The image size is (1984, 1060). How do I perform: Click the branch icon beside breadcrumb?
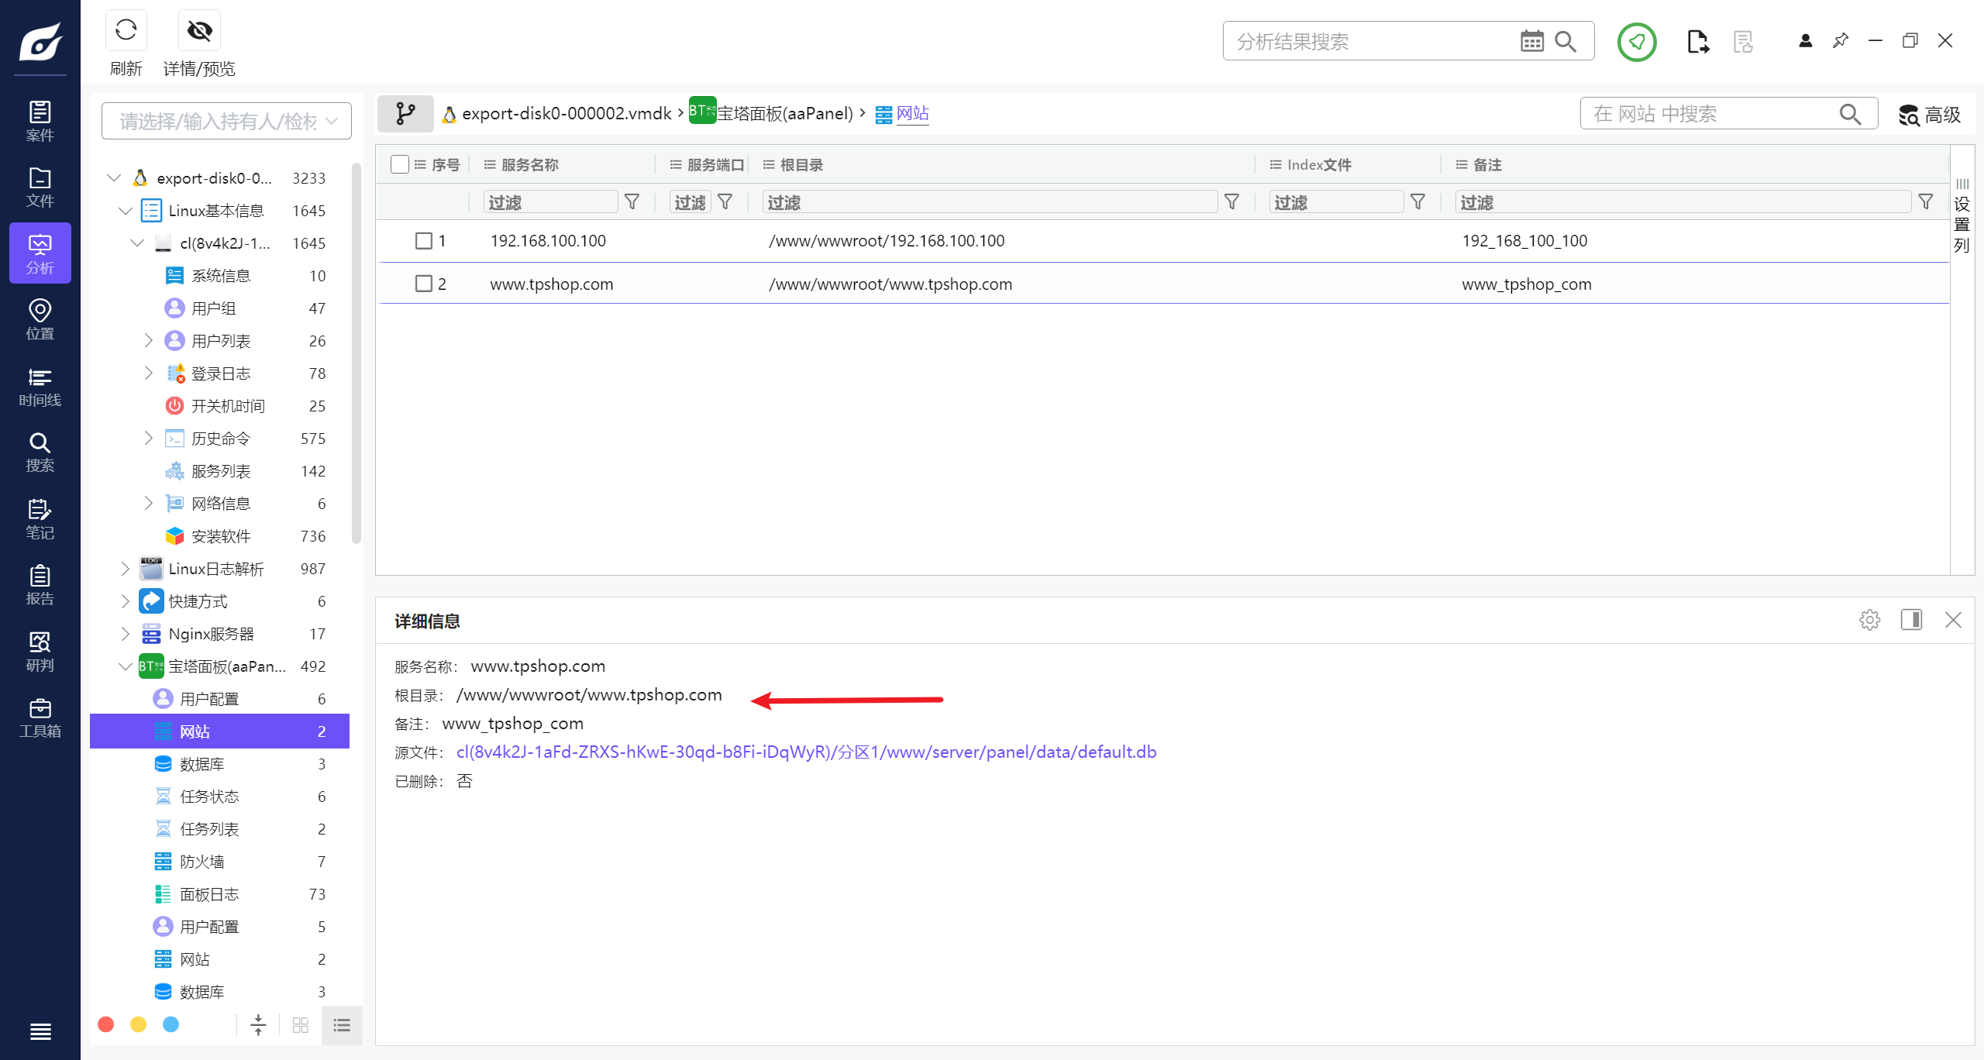pyautogui.click(x=405, y=114)
